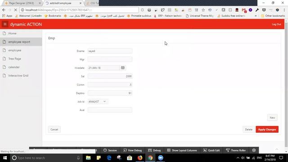Click the Ename input field
The image size is (288, 162).
click(x=110, y=51)
